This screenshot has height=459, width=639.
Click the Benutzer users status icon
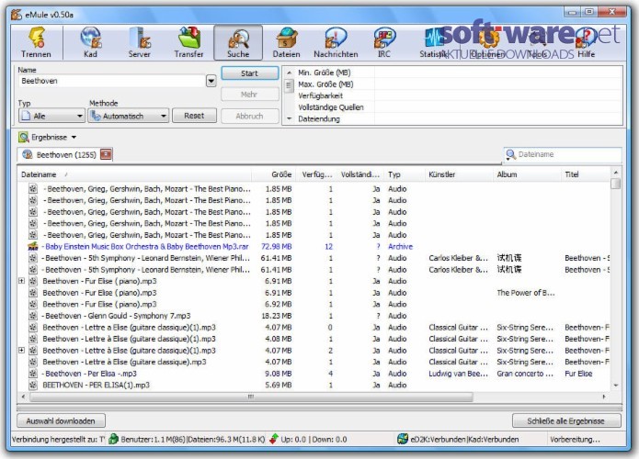coord(114,439)
